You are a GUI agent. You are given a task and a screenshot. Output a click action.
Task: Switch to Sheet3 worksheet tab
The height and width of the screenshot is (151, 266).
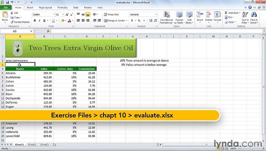(x=44, y=145)
